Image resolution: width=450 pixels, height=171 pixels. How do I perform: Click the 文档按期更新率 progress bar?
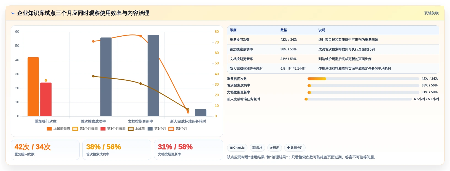pos(363,93)
